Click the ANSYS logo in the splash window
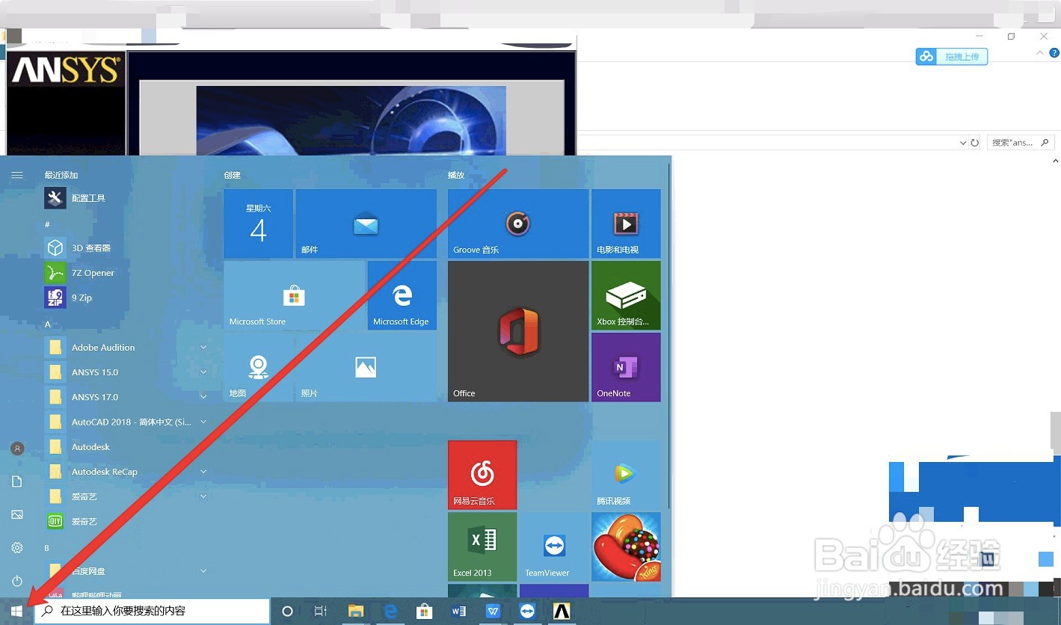 pos(66,71)
